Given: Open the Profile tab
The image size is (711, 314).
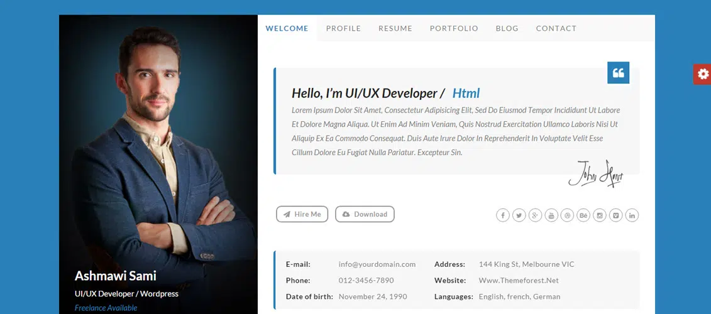Looking at the screenshot, I should point(343,28).
